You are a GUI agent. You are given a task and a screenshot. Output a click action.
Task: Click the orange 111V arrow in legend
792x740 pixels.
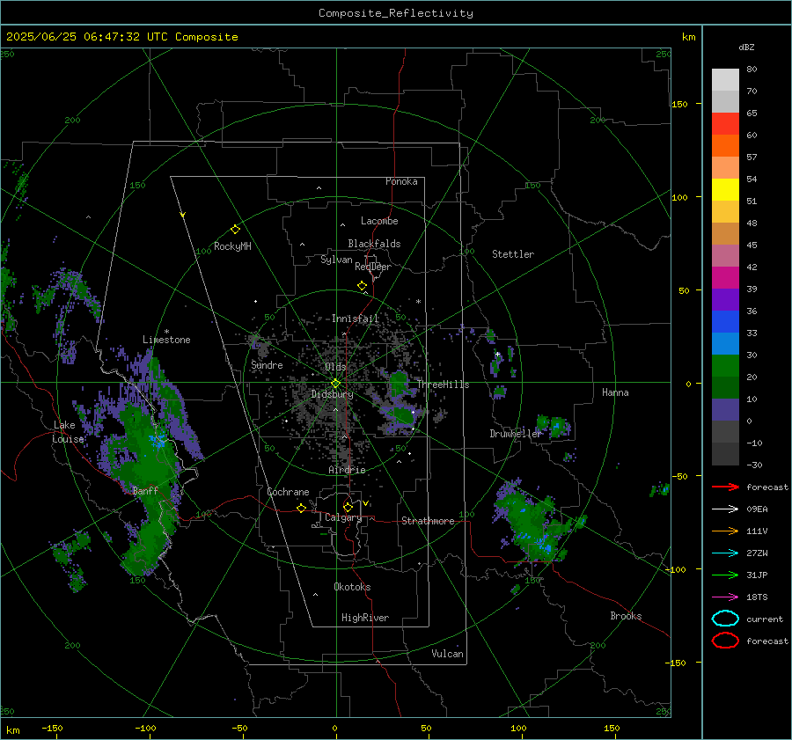pos(725,531)
